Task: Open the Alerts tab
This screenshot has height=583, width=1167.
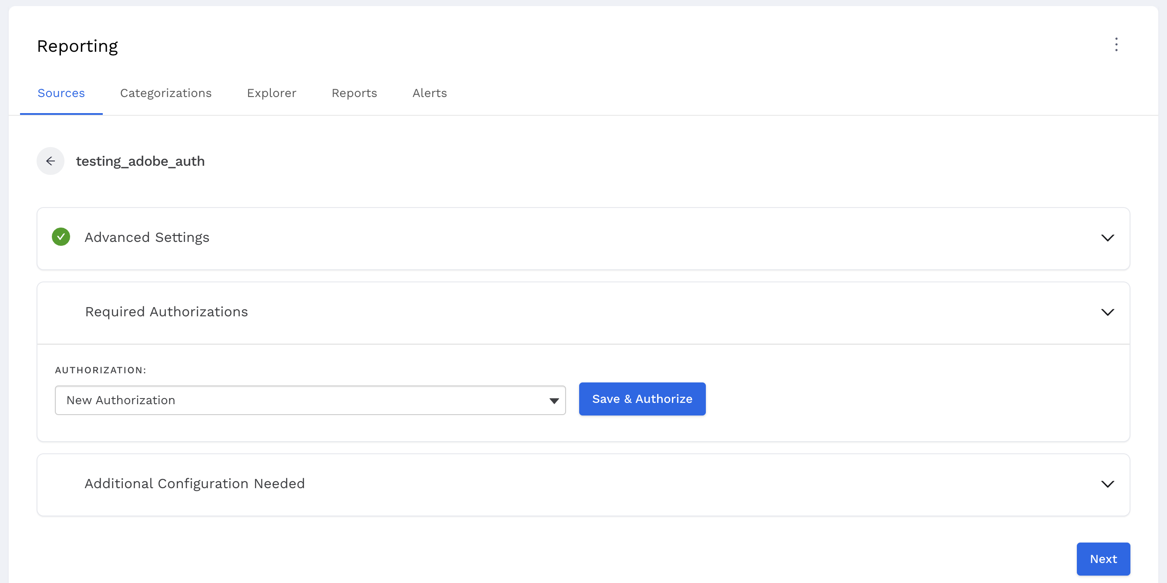Action: [429, 93]
